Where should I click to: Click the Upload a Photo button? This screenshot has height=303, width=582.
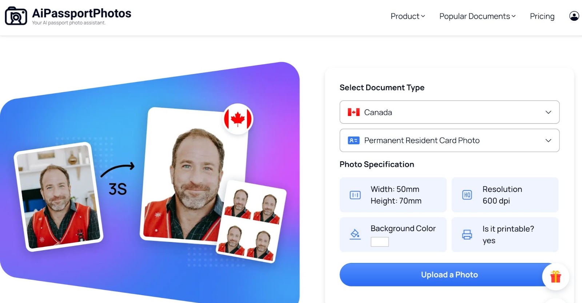click(449, 275)
